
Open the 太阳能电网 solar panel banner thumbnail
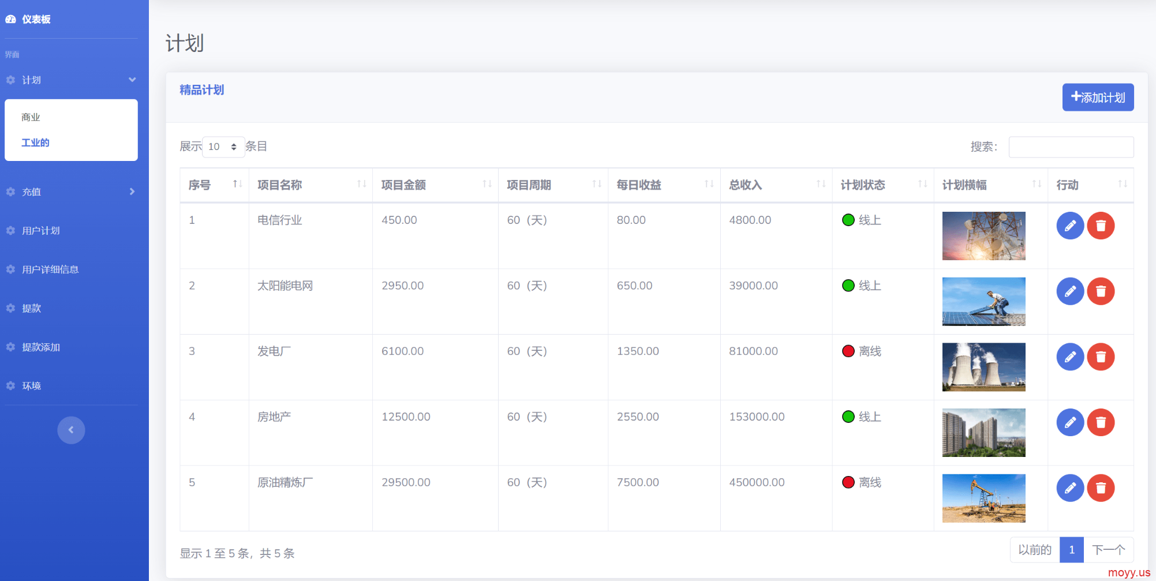coord(984,302)
